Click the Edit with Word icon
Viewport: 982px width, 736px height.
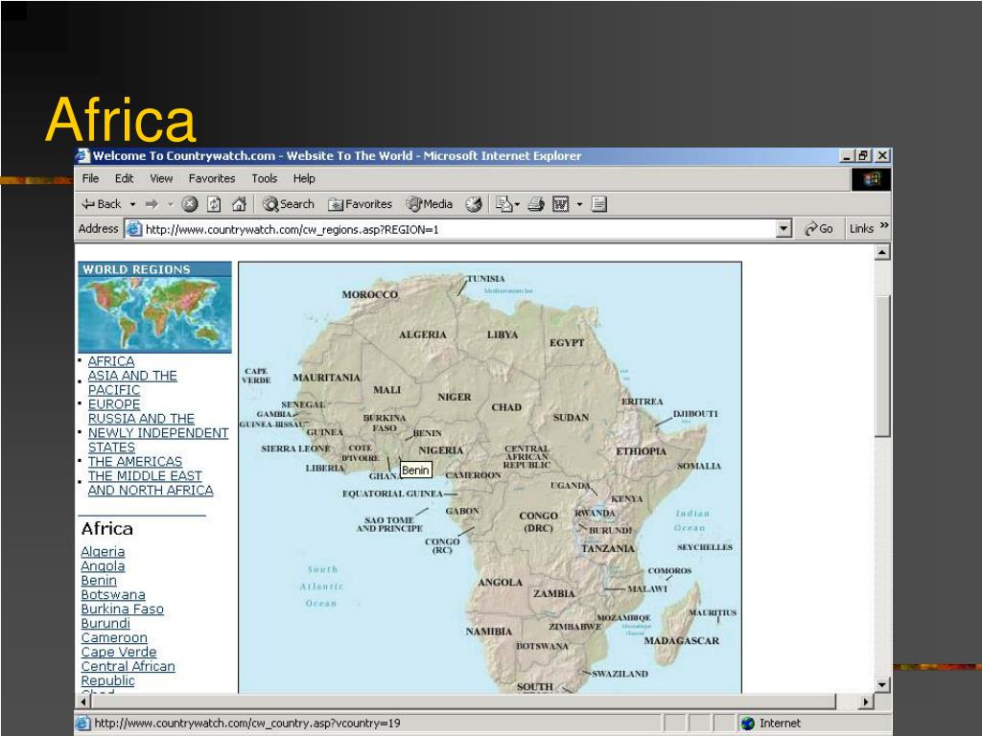[x=560, y=204]
